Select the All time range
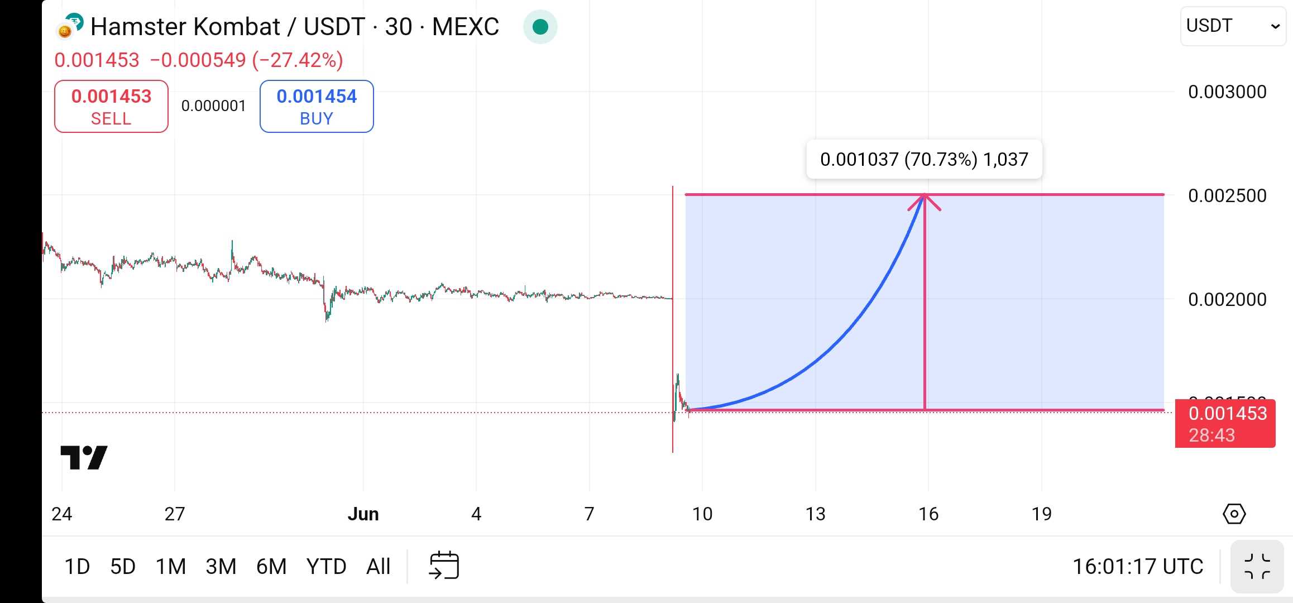The height and width of the screenshot is (603, 1293). tap(378, 566)
